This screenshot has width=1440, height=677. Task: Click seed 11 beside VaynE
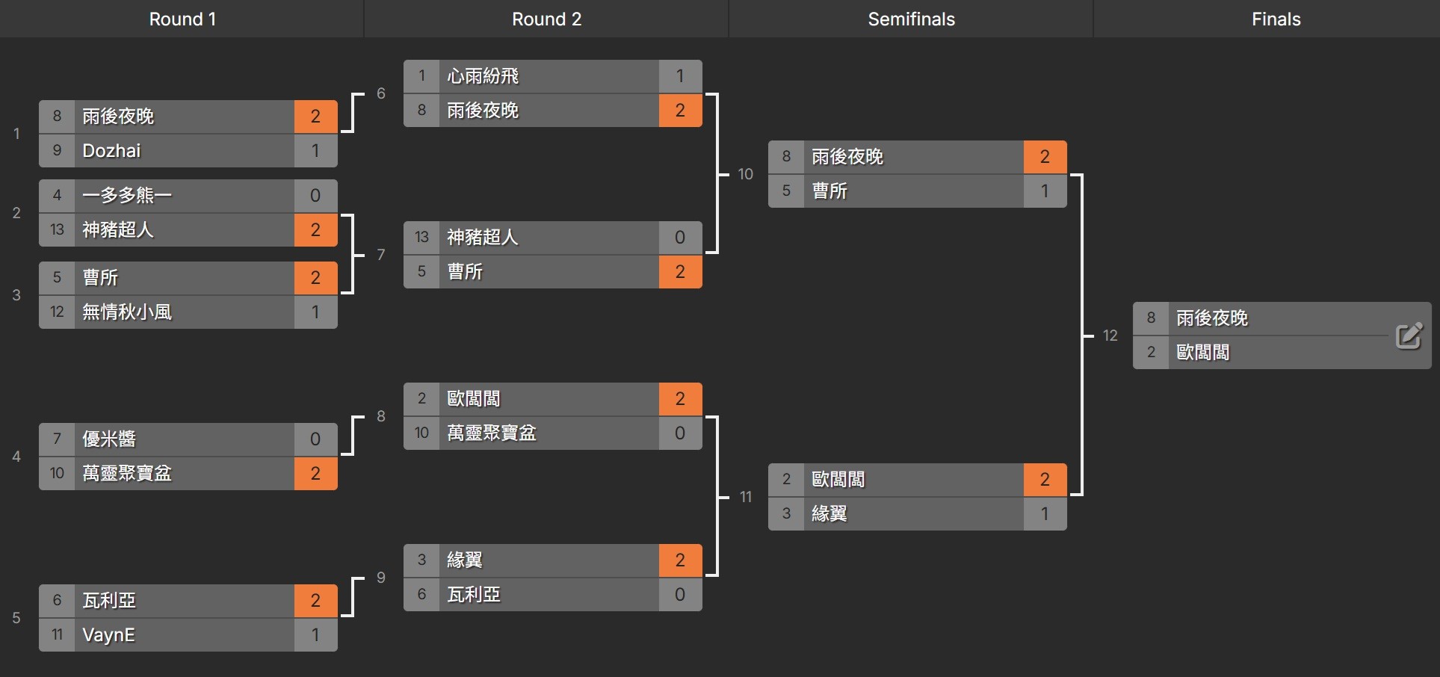[57, 635]
